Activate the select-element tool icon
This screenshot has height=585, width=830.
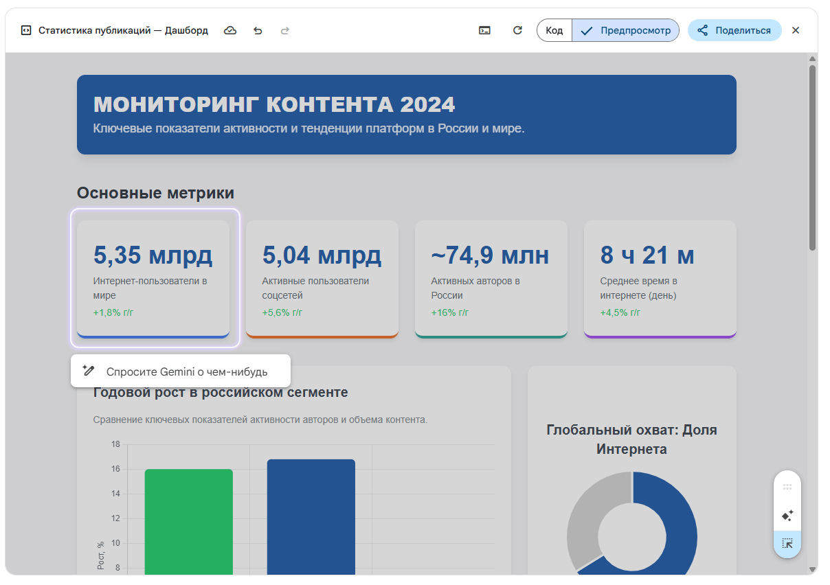point(787,543)
